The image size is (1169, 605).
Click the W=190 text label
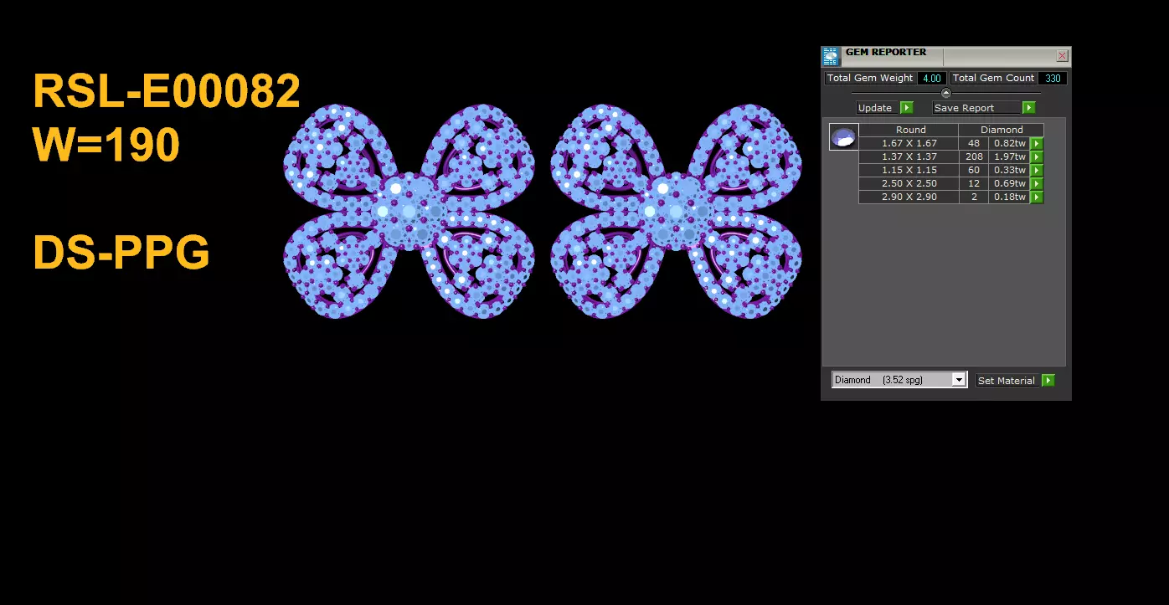point(106,144)
